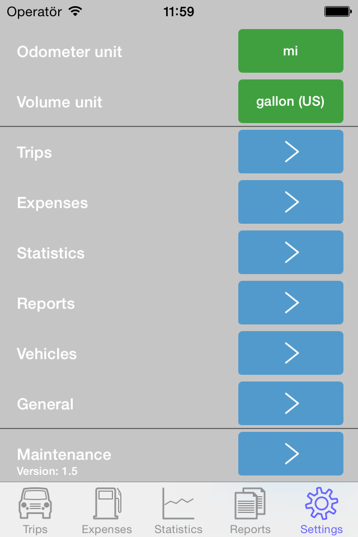Click the car icon above the Trips label
358x537 pixels.
pos(35,503)
